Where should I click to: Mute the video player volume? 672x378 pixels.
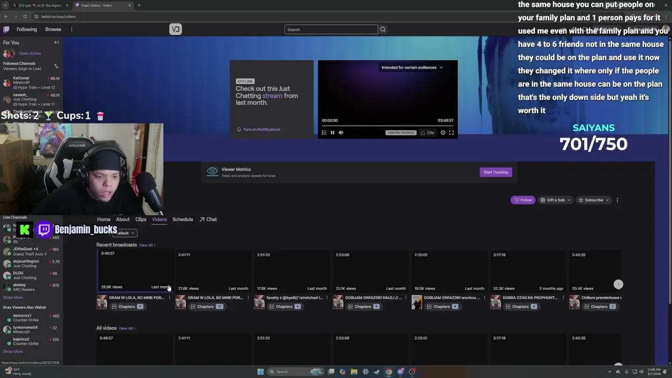point(341,133)
